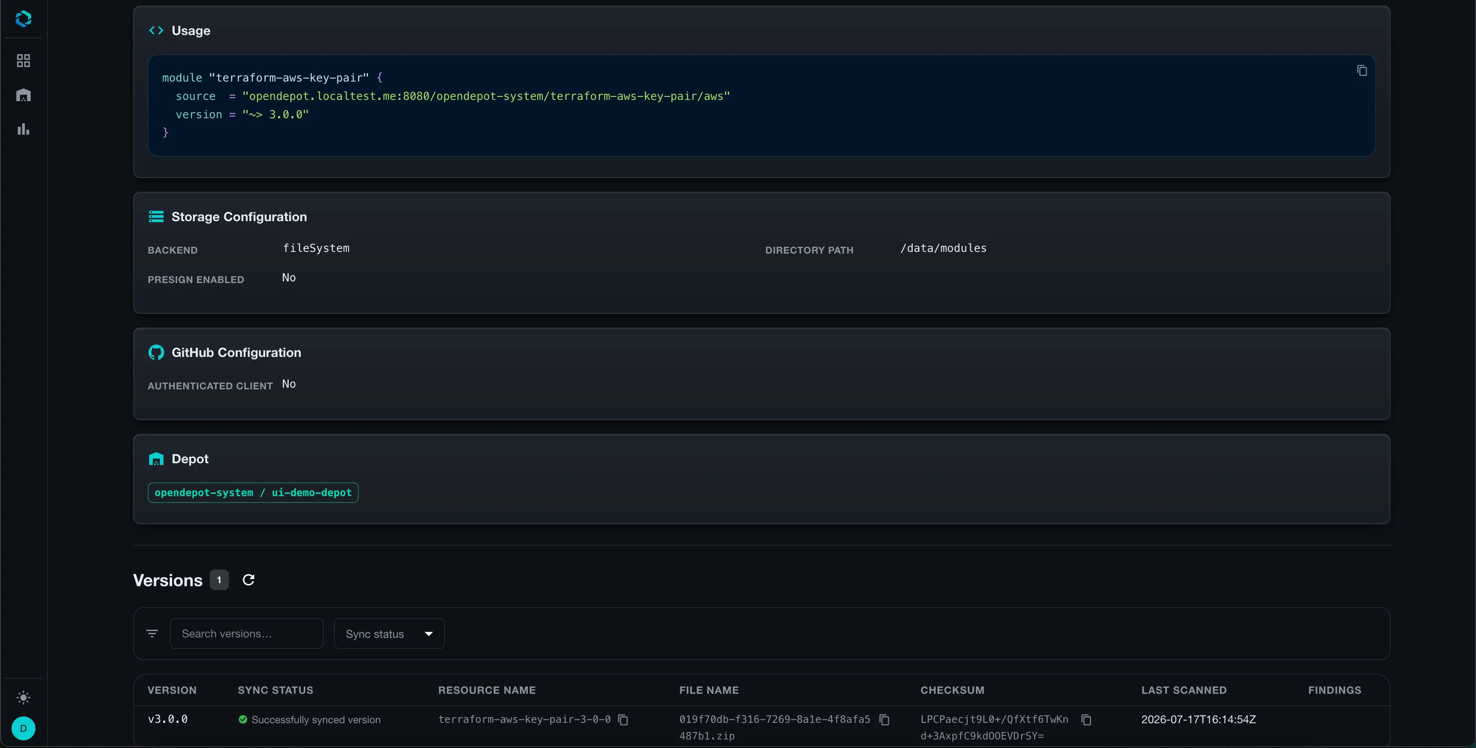Copy resource name terraform-aws-key-pair-3-0-0

point(624,720)
